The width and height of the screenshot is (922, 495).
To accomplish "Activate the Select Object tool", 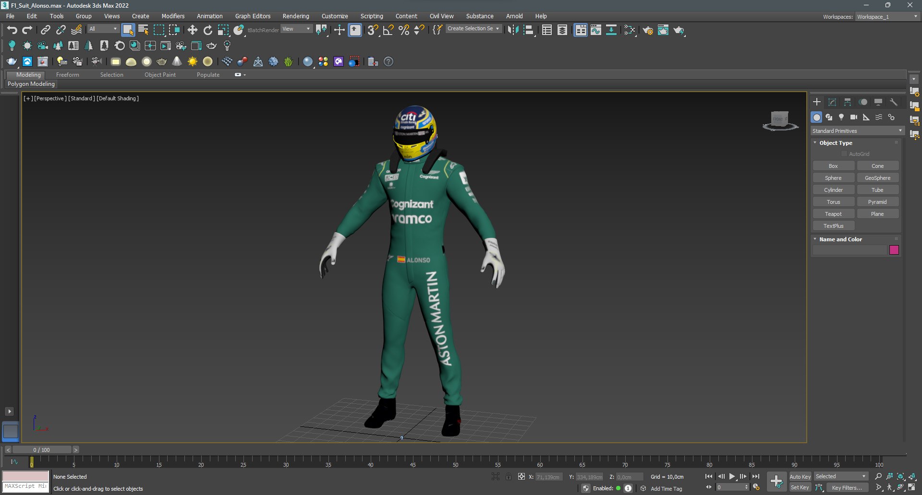I will pos(128,30).
